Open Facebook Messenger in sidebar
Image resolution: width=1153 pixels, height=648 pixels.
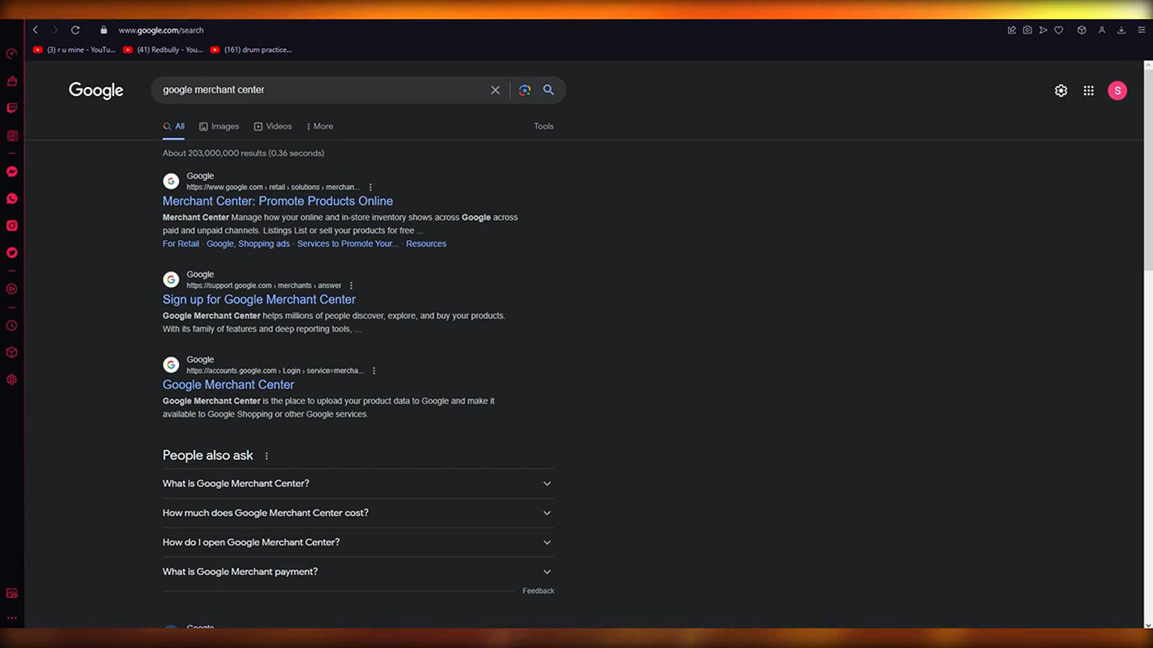pyautogui.click(x=11, y=172)
